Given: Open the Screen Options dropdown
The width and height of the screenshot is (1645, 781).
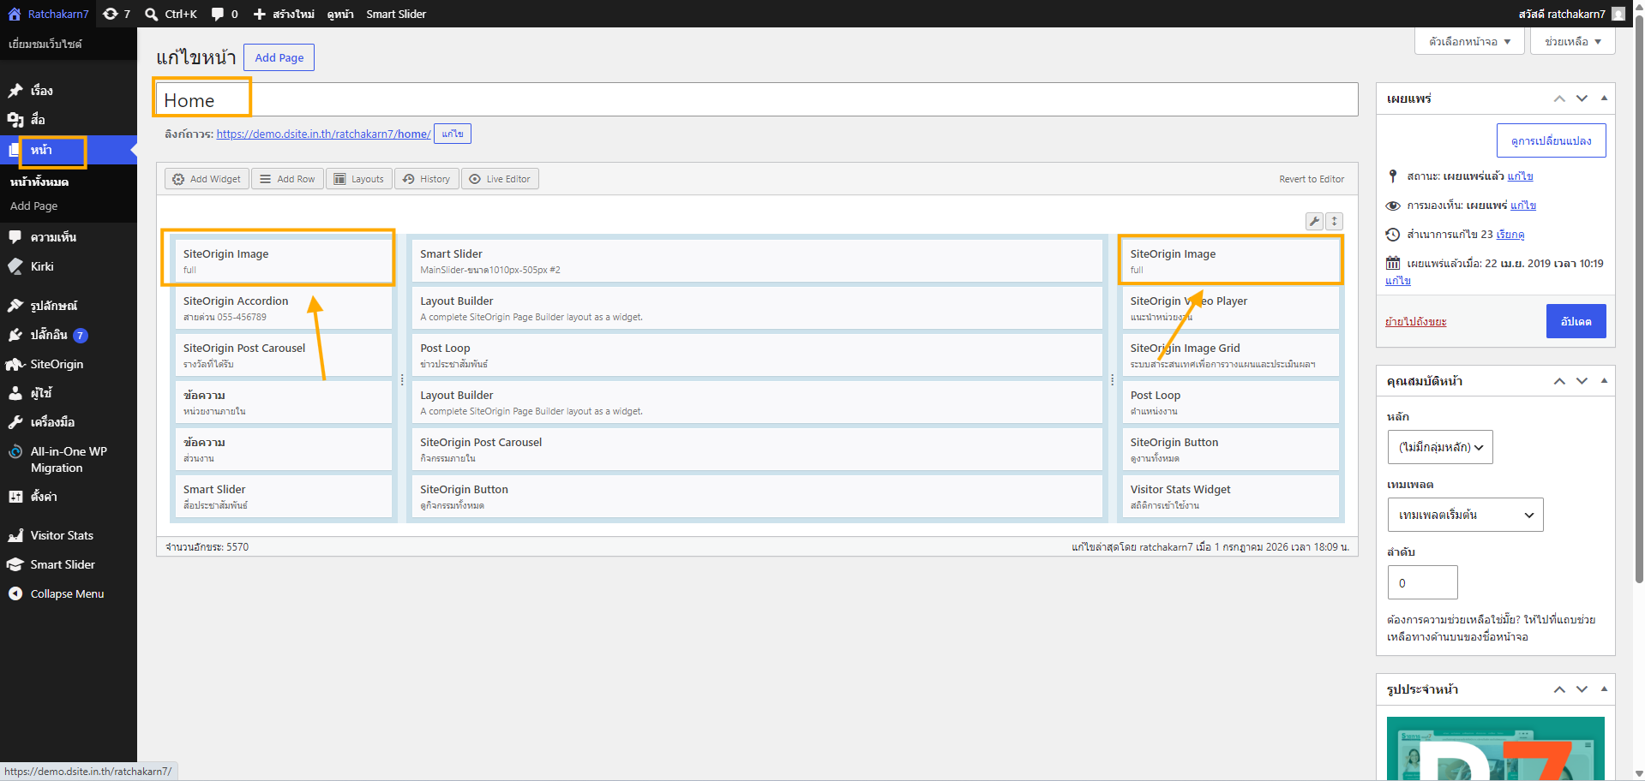Looking at the screenshot, I should tap(1469, 41).
